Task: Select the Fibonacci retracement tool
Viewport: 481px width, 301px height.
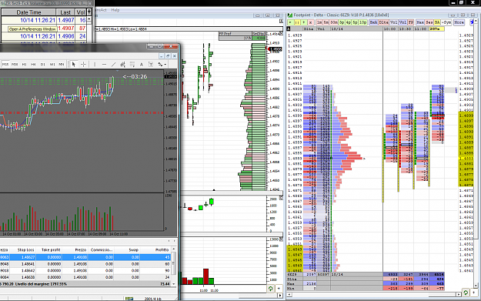Action: pos(132,64)
